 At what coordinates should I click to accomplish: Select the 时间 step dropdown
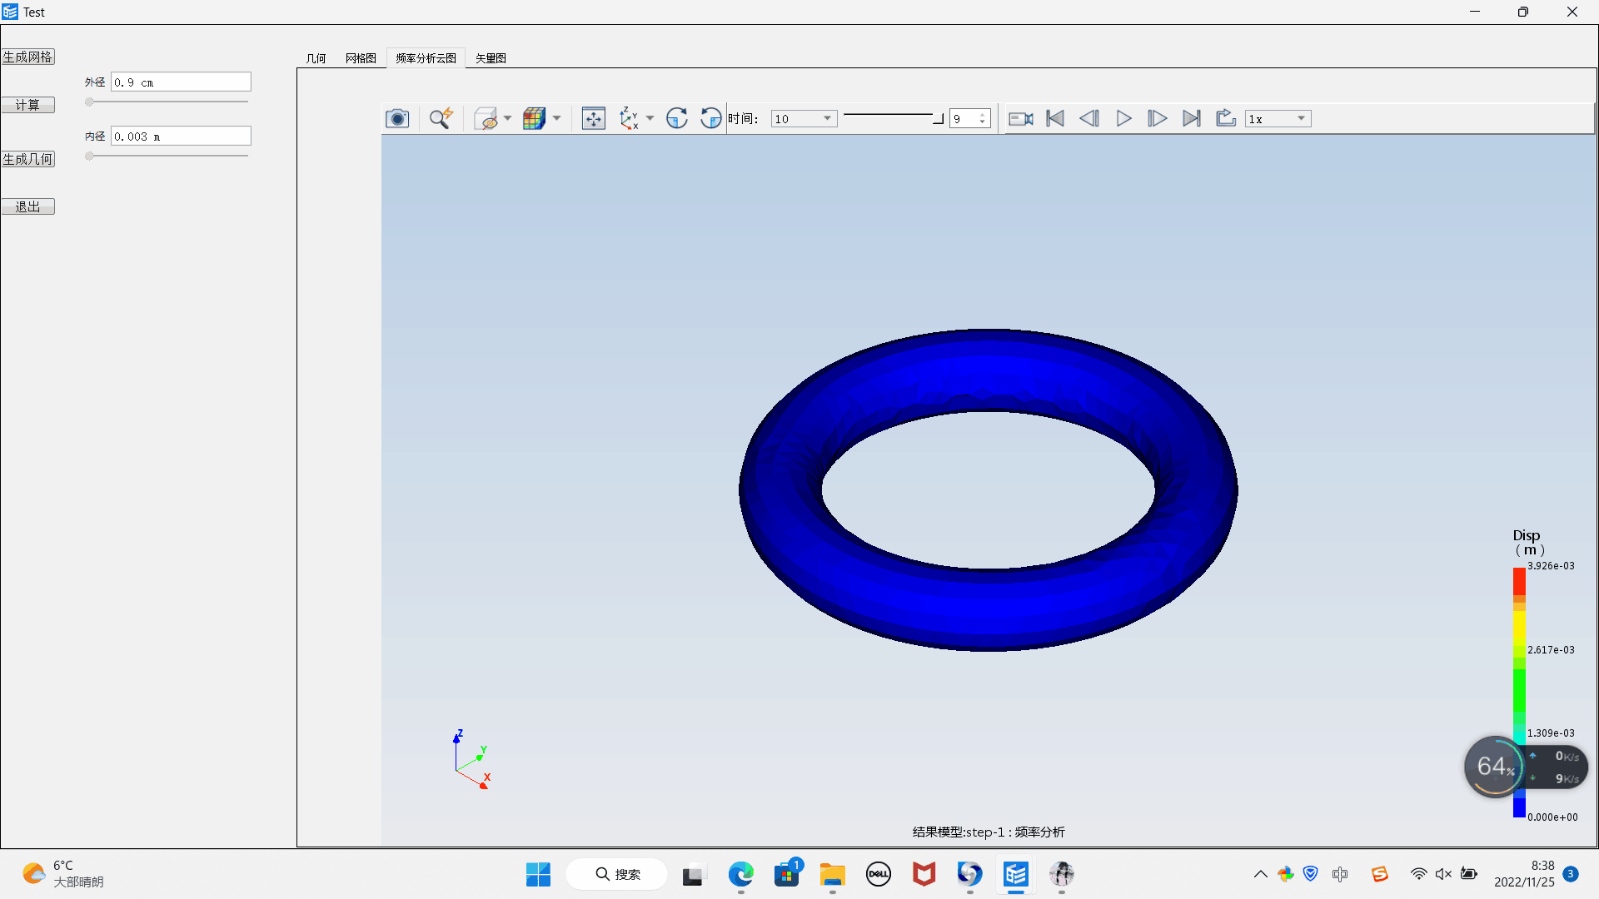coord(802,118)
